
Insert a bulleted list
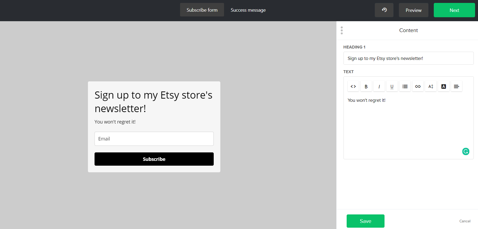coord(405,86)
